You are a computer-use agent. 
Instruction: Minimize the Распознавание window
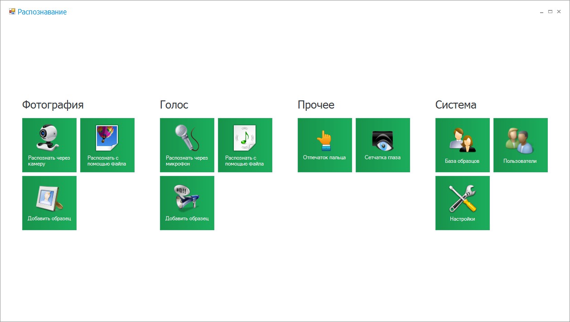point(542,12)
